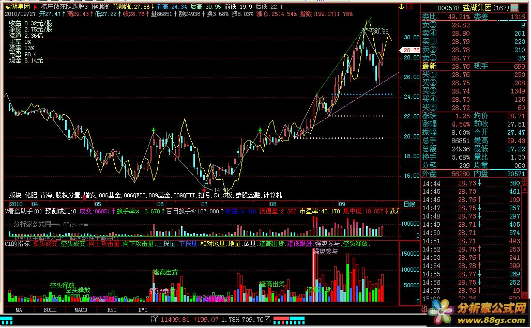Click the 向下攻击量 legend label
Image resolution: width=531 pixels, height=328 pixels.
(x=138, y=243)
